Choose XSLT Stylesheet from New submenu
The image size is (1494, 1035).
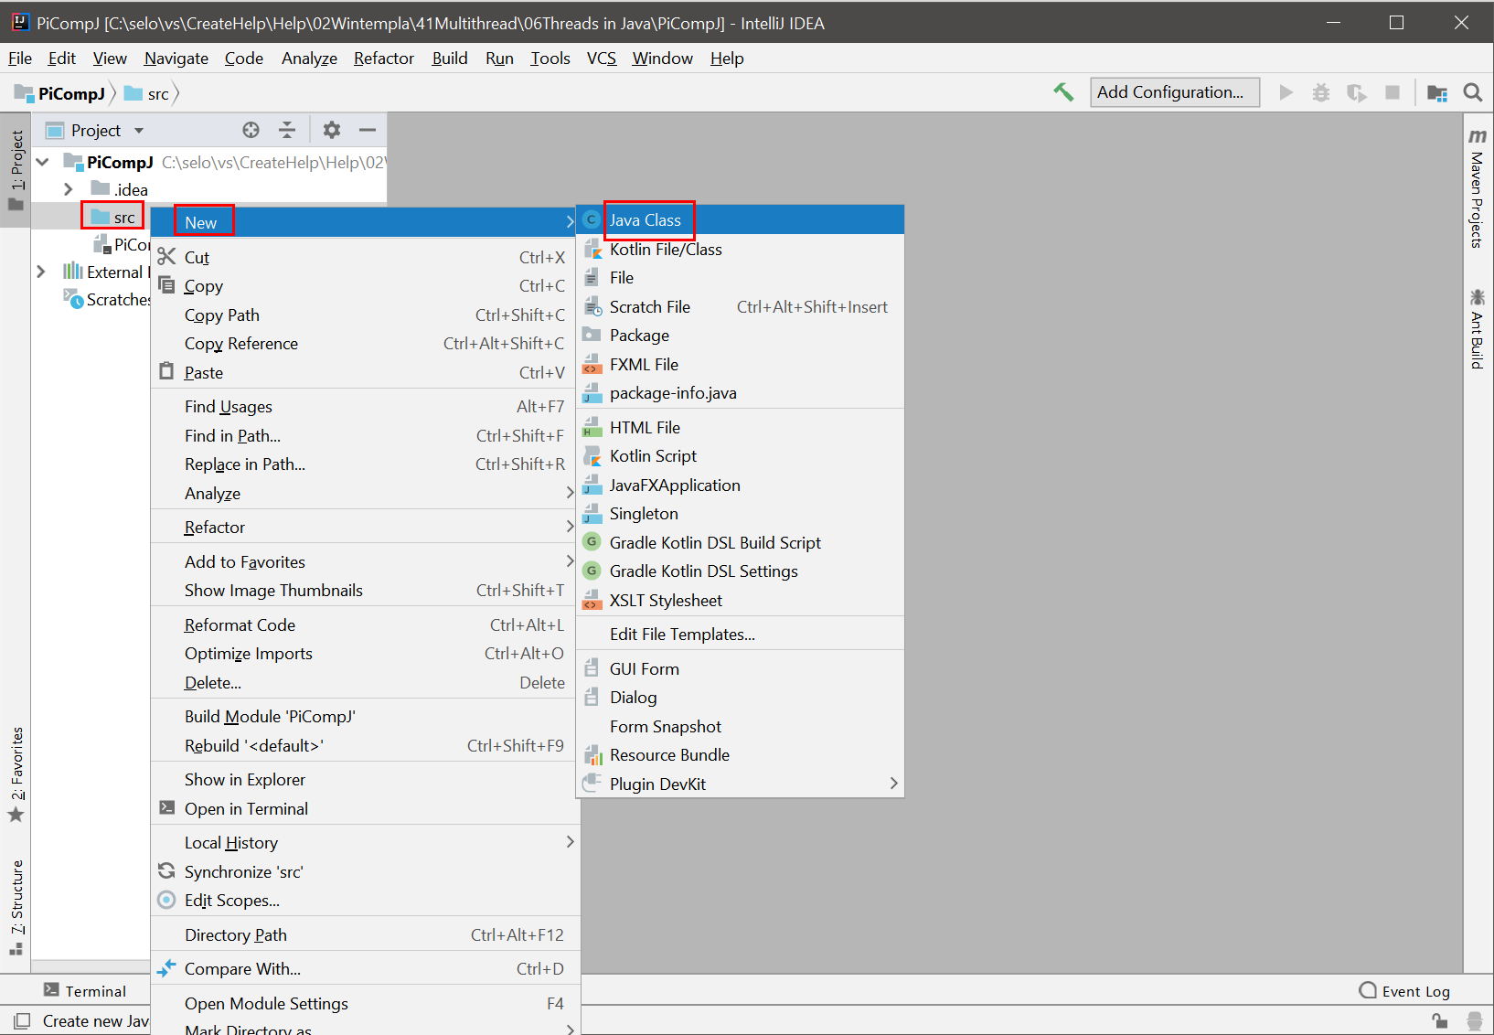pos(740,601)
